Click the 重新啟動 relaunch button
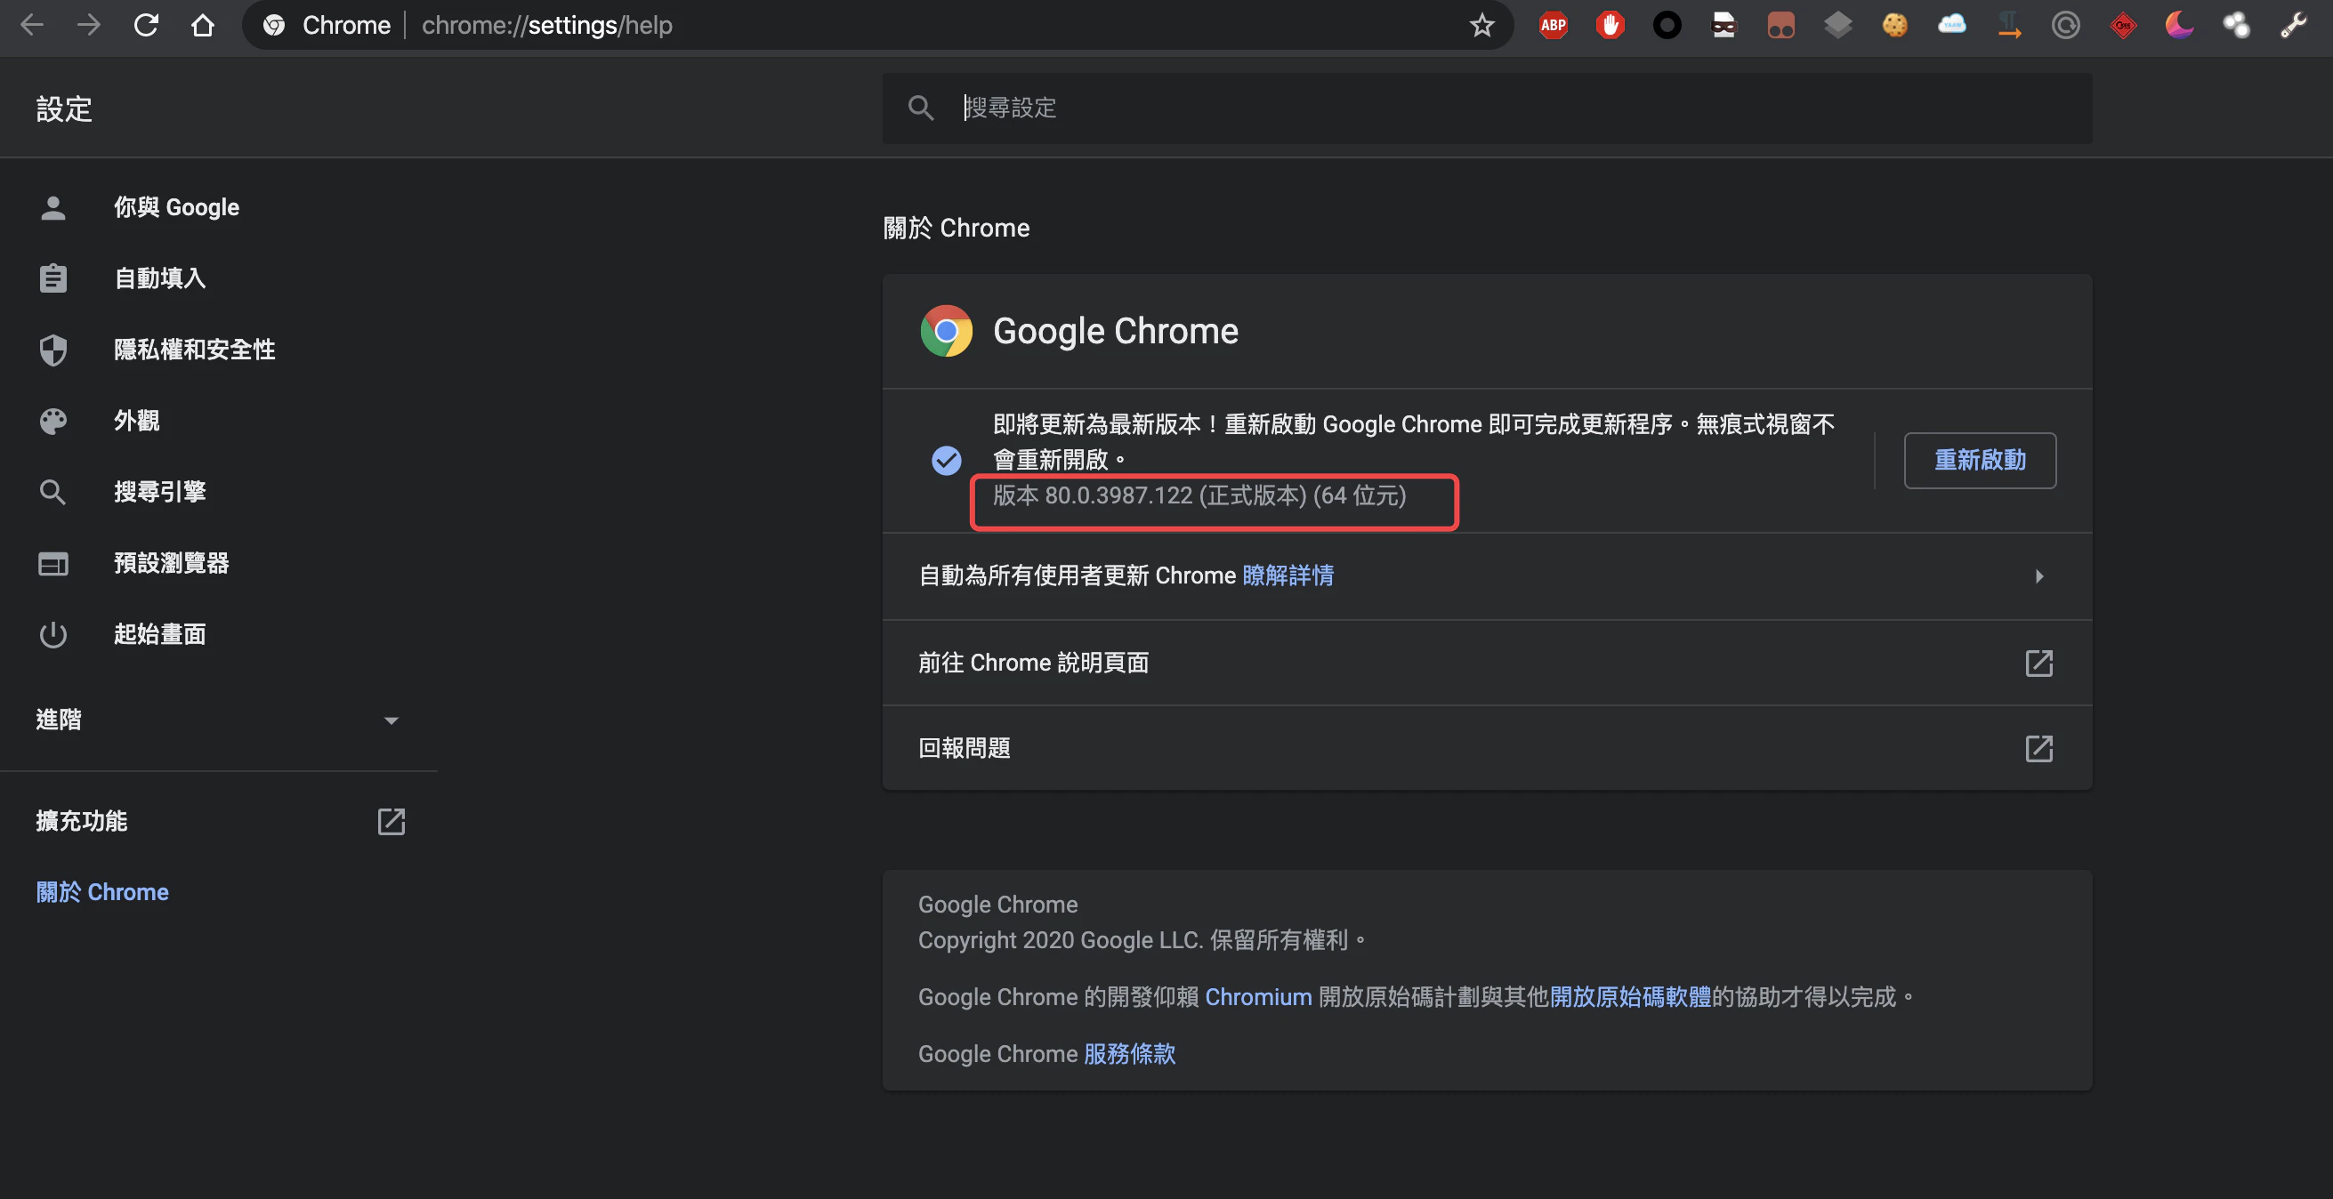 [1980, 460]
